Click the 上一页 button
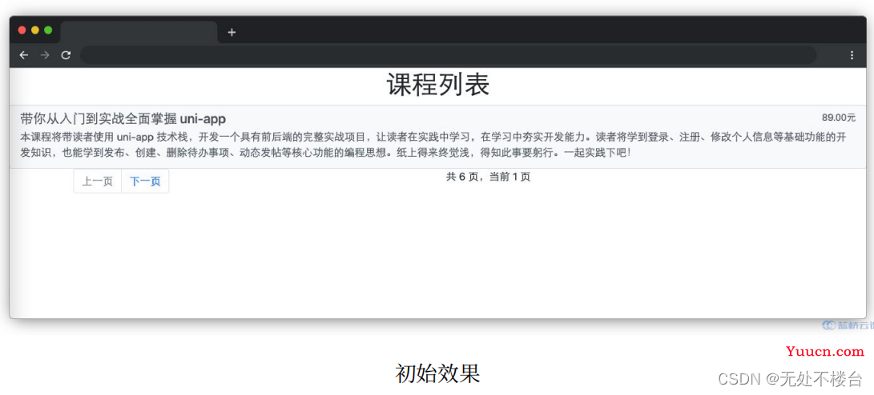 (x=98, y=182)
